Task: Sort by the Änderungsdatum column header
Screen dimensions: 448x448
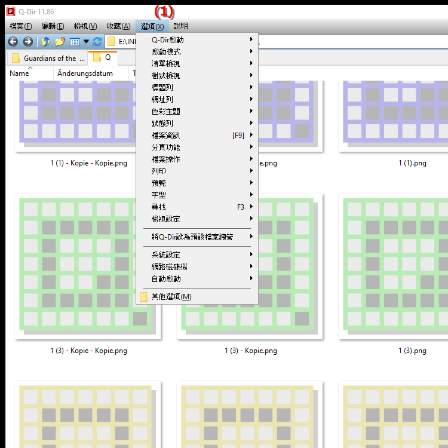Action: point(91,73)
